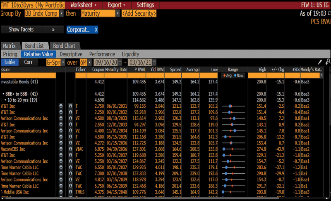The width and height of the screenshot is (331, 201).
Task: Remove the Corporat... filter with its X
Action: point(96,30)
